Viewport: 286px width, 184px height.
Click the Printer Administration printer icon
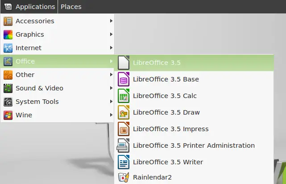[x=123, y=145]
